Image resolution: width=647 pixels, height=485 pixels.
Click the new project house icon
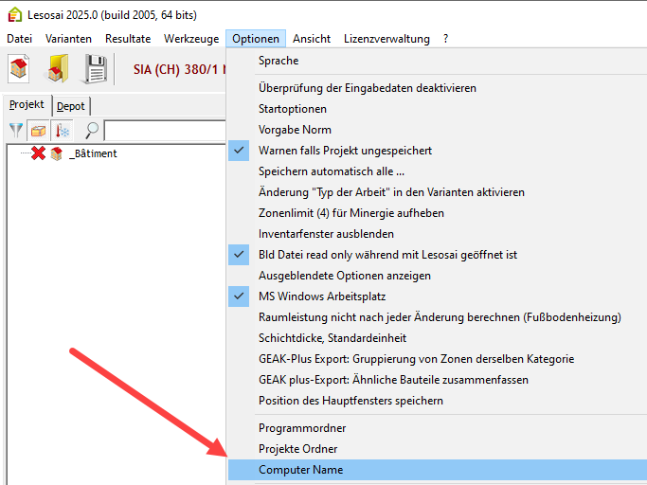[x=19, y=69]
